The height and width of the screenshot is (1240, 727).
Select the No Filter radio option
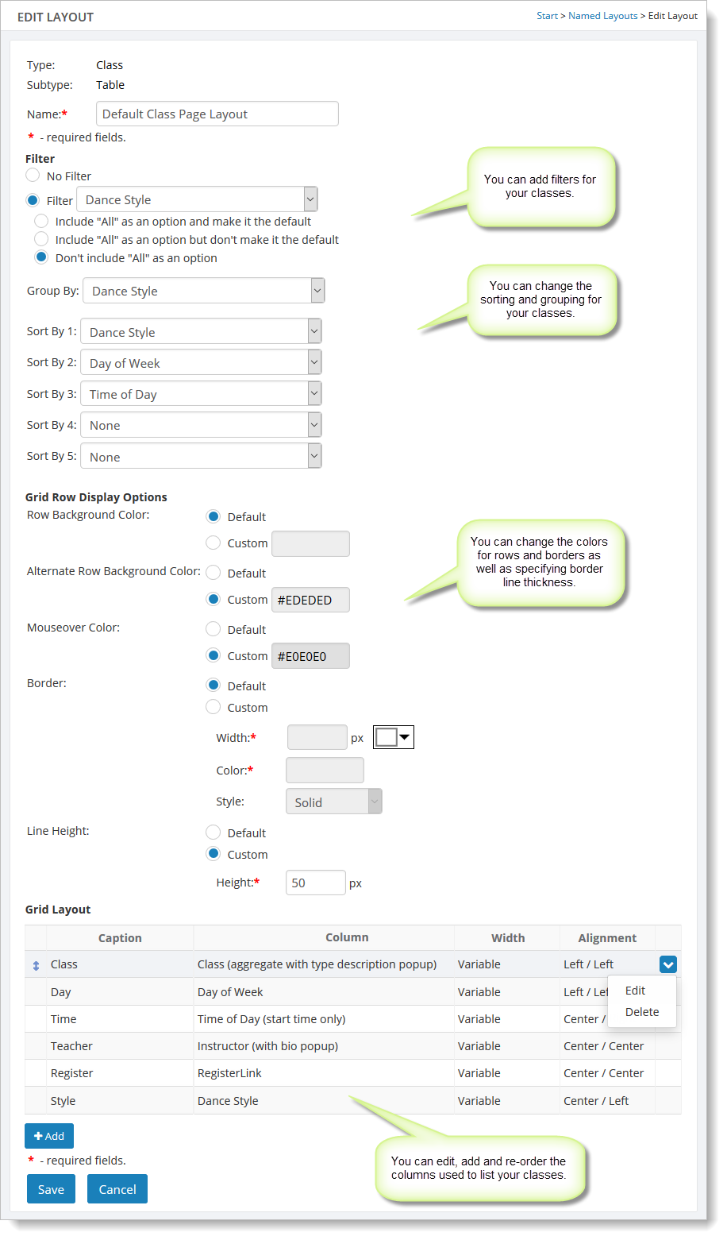tap(33, 175)
